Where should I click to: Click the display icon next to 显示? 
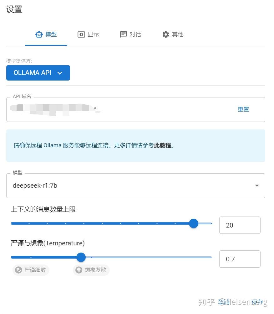point(81,34)
